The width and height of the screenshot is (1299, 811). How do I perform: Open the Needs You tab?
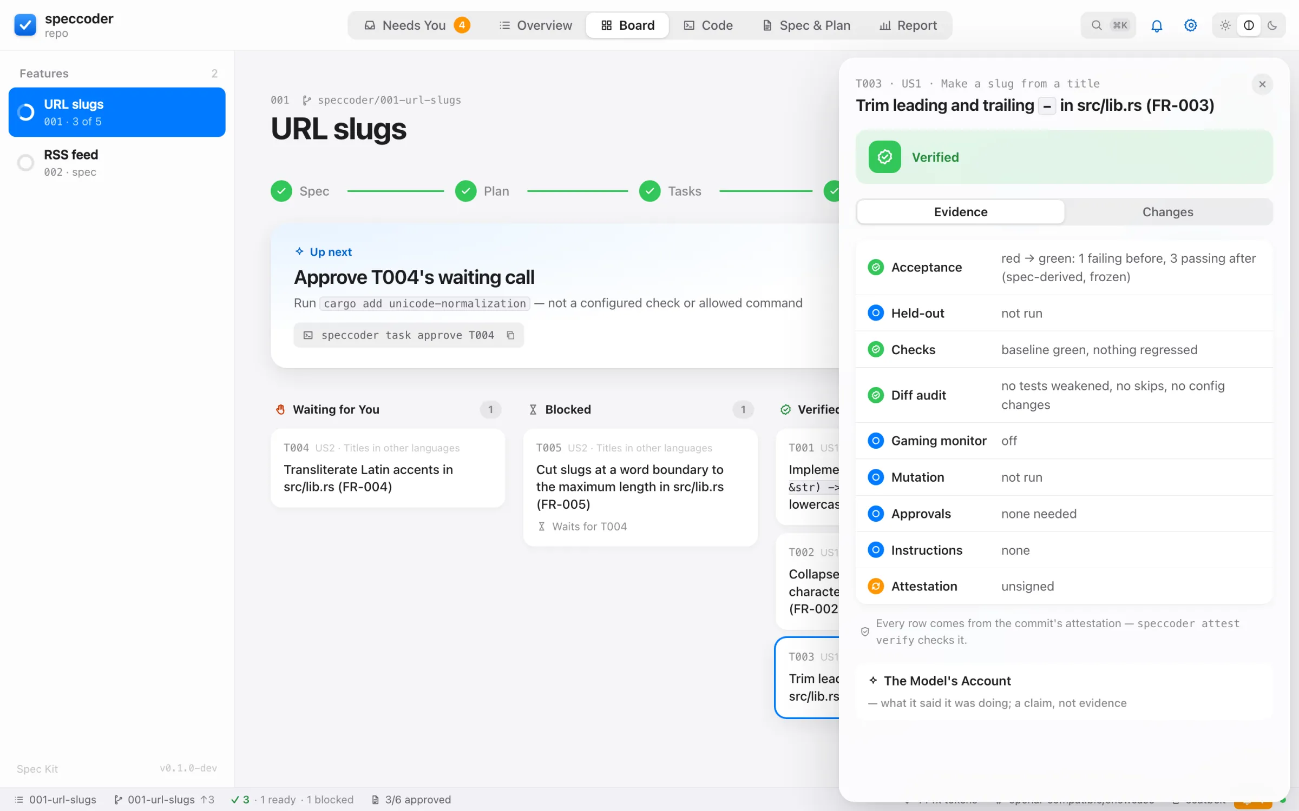click(x=417, y=25)
